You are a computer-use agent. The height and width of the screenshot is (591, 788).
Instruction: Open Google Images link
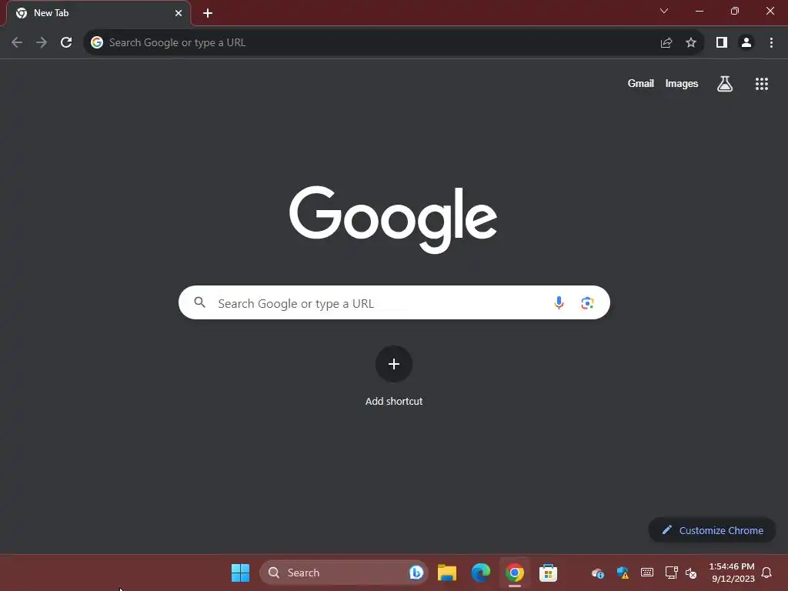pyautogui.click(x=682, y=83)
